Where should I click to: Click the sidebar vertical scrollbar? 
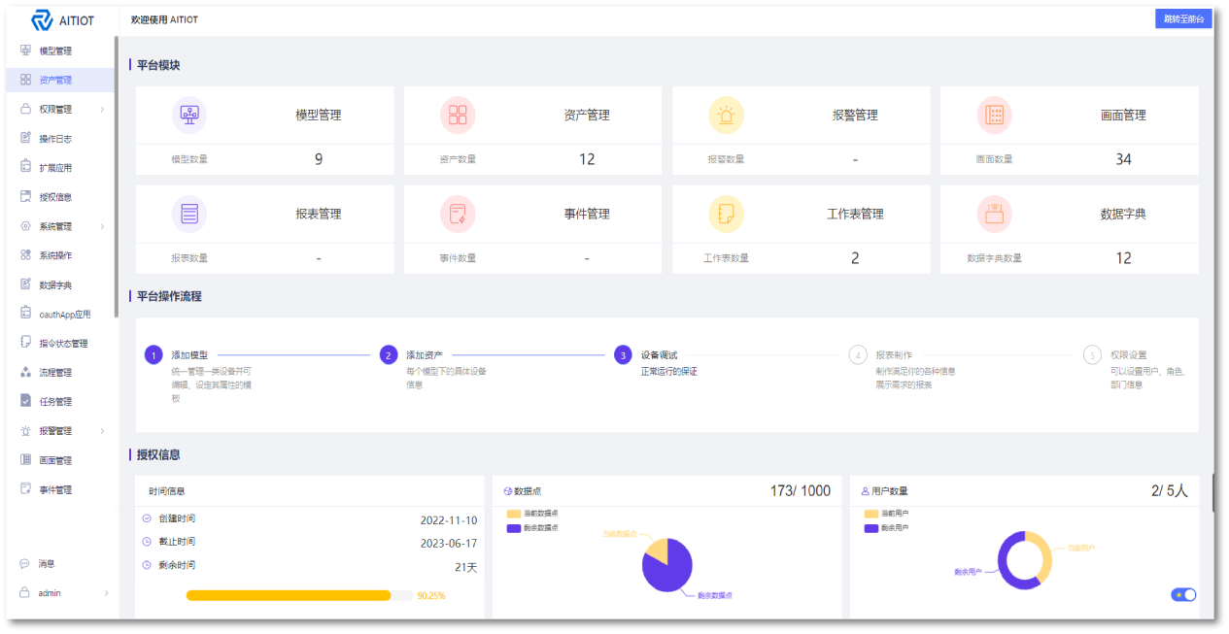[x=117, y=178]
